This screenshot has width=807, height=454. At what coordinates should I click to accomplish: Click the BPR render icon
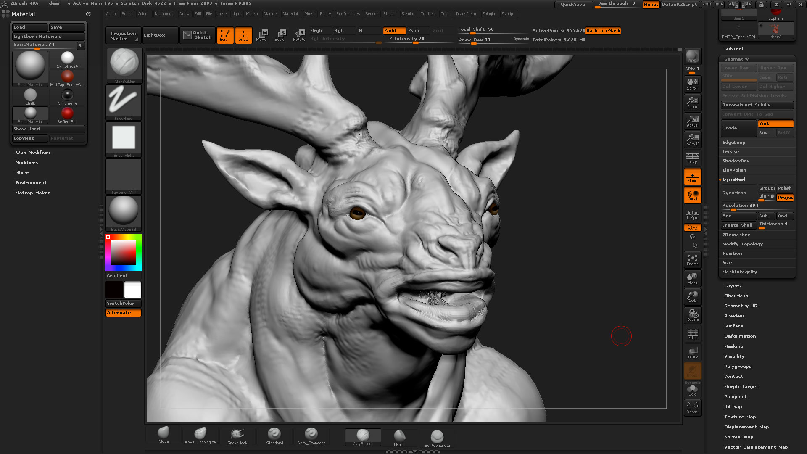point(692,56)
